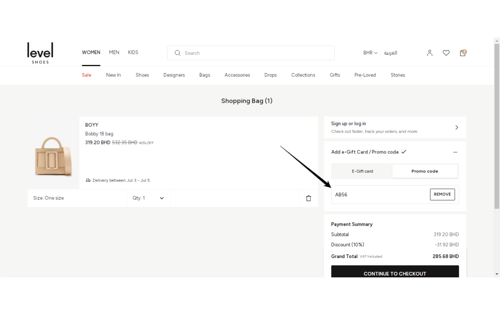Viewport: 500px width, 315px height.
Task: Collapse the e-Gift Card / Promo code section
Action: pos(455,152)
